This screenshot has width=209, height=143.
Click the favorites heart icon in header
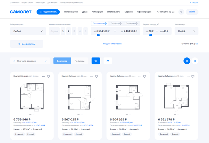tap(181, 12)
